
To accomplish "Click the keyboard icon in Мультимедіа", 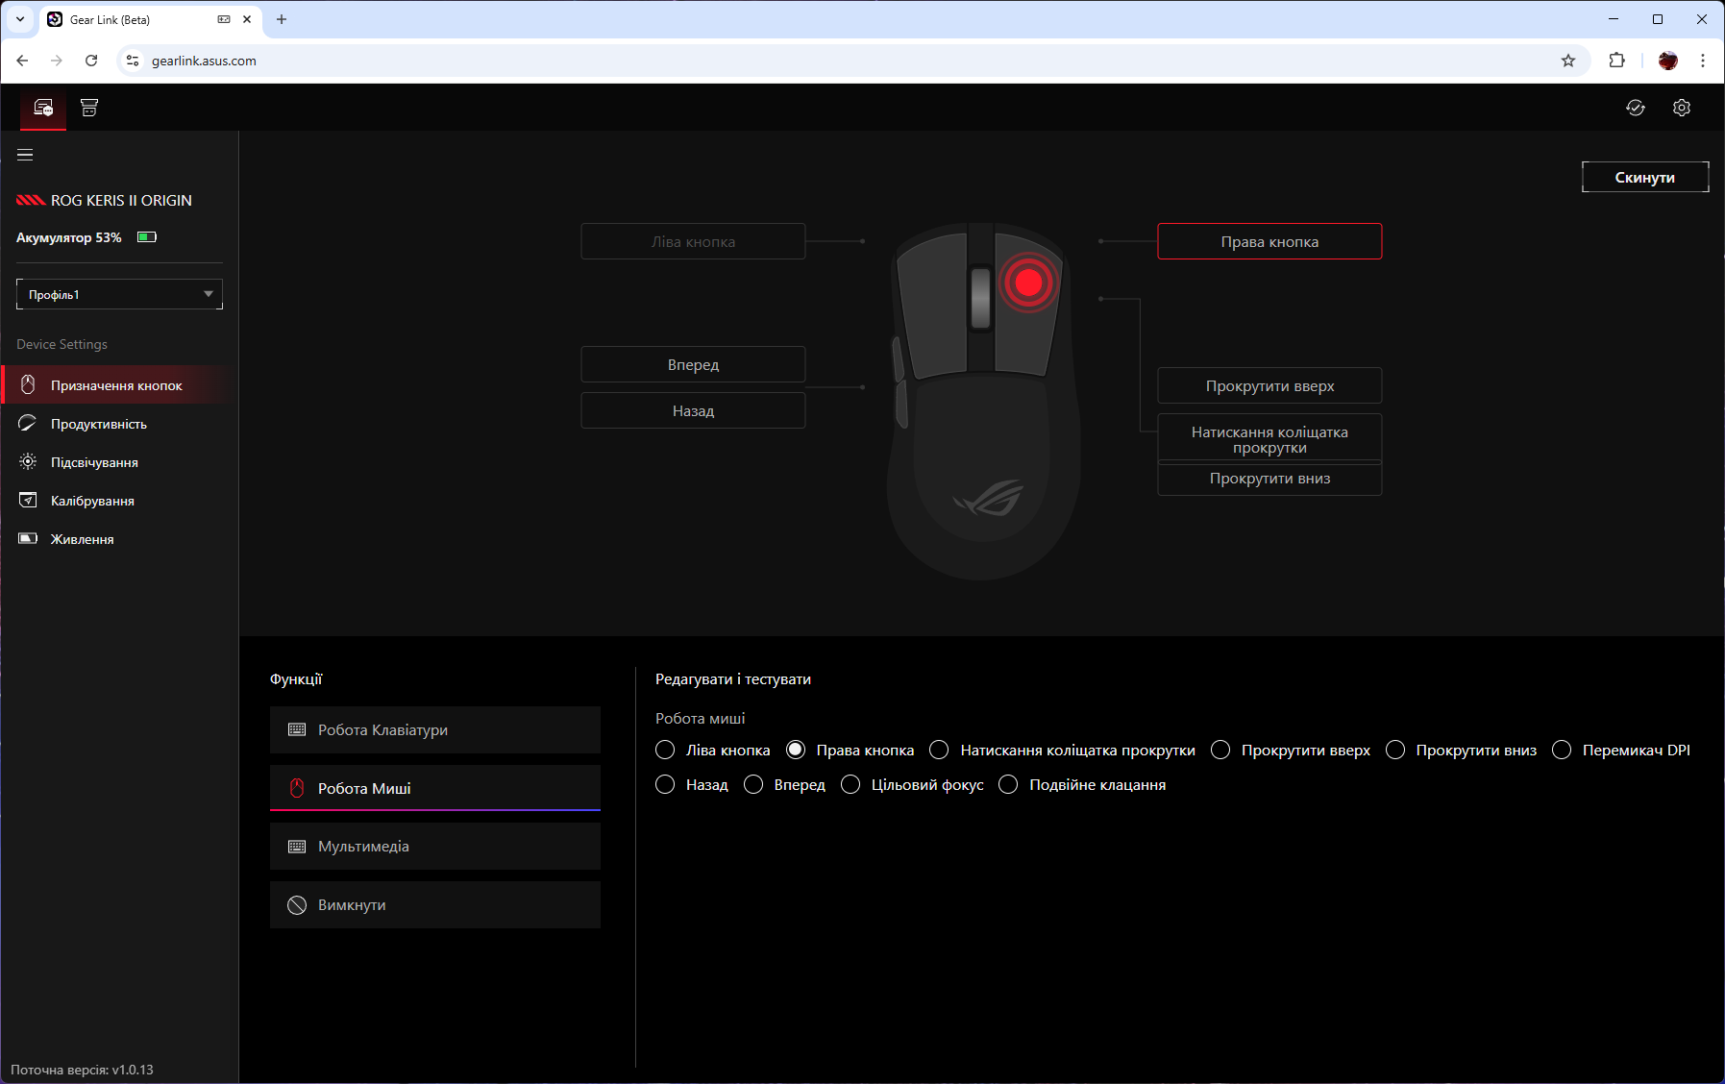I will tap(297, 847).
